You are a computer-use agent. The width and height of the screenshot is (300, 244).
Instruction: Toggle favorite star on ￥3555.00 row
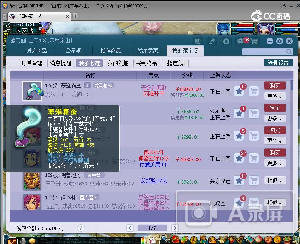(239, 114)
